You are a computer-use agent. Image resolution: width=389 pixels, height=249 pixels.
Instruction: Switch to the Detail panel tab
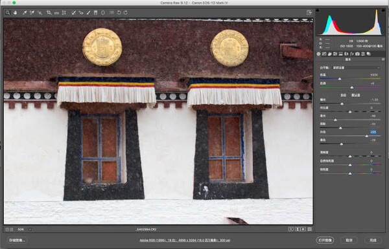coord(330,54)
